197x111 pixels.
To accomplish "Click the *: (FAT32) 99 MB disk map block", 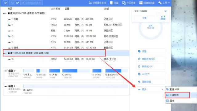I will click(41, 73).
